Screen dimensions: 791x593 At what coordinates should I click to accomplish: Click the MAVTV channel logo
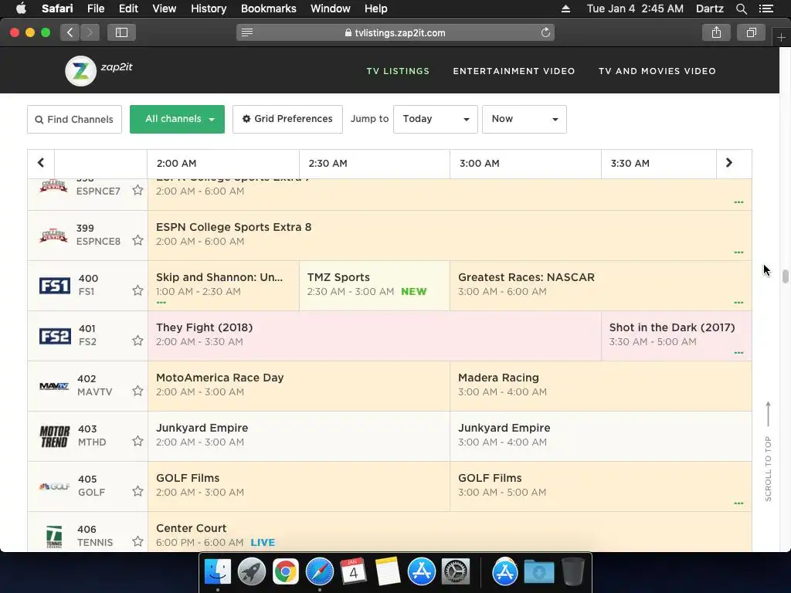tap(54, 386)
